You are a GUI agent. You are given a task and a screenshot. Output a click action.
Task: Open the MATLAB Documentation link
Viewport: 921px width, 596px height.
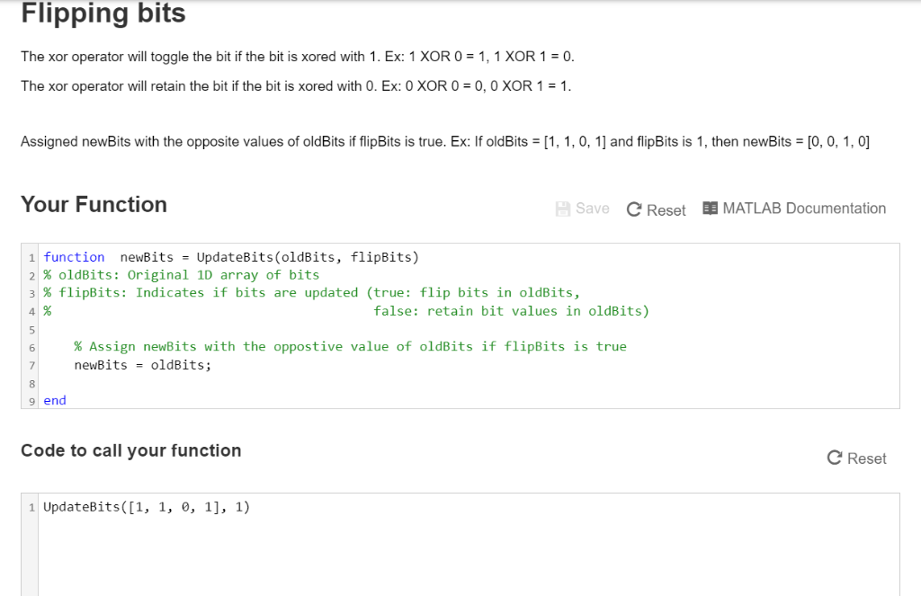pos(794,209)
